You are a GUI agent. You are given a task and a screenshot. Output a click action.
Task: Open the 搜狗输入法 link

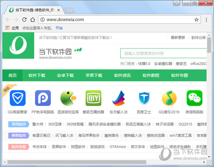pyautogui.click(x=133, y=135)
